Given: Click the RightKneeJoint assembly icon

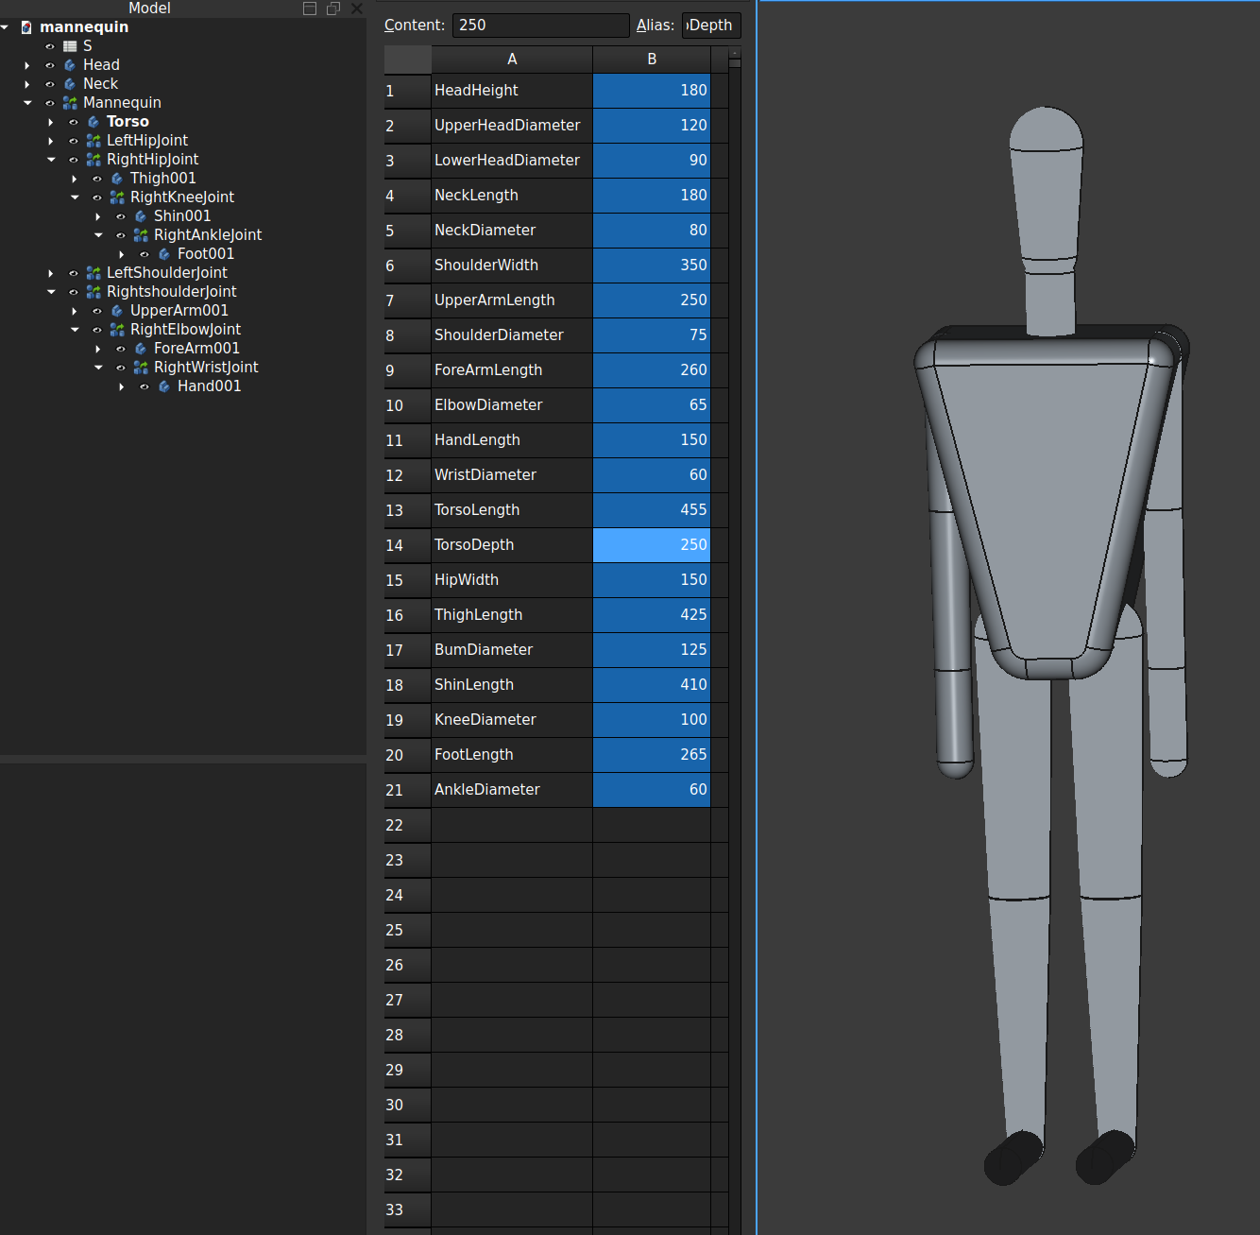Looking at the screenshot, I should [117, 197].
